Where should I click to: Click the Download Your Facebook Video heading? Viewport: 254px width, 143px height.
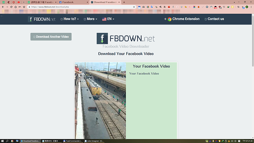click(x=126, y=54)
